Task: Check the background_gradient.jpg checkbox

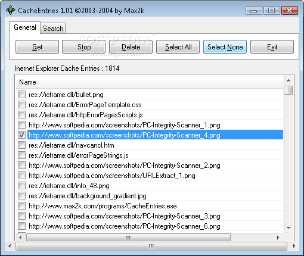Action: pos(21,195)
